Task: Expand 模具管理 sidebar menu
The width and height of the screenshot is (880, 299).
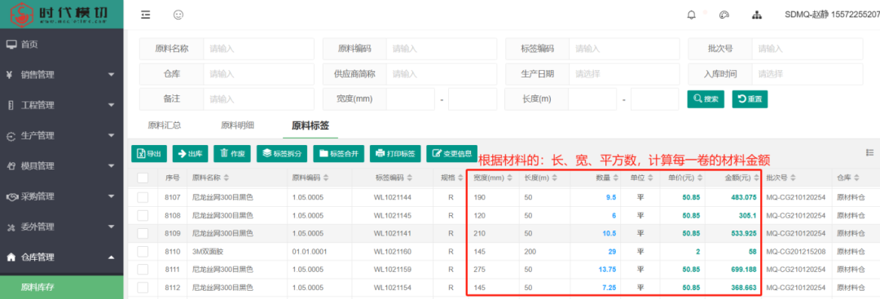Action: click(x=62, y=166)
